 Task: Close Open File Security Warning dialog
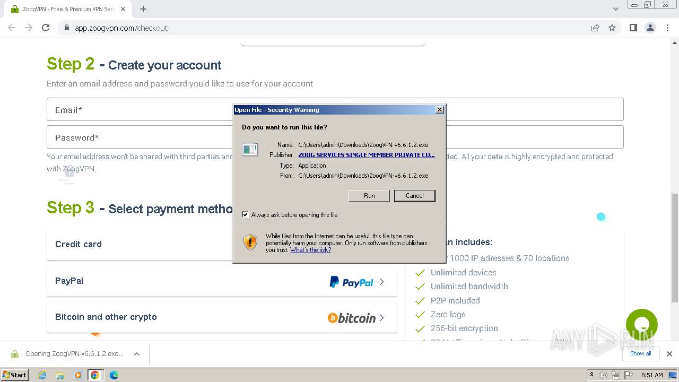point(440,109)
